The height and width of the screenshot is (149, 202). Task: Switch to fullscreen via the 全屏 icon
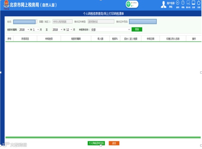pyautogui.click(x=193, y=3)
